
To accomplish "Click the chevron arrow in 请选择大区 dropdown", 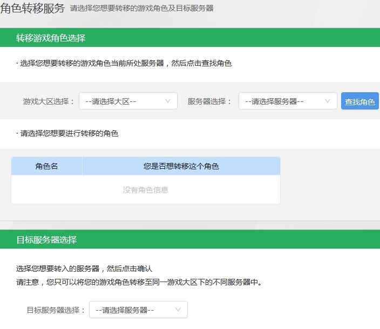I will click(168, 101).
